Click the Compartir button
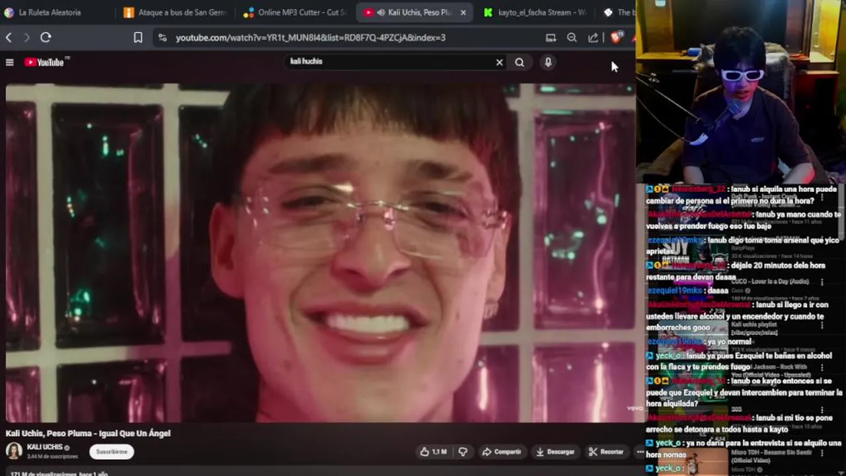 pos(502,452)
